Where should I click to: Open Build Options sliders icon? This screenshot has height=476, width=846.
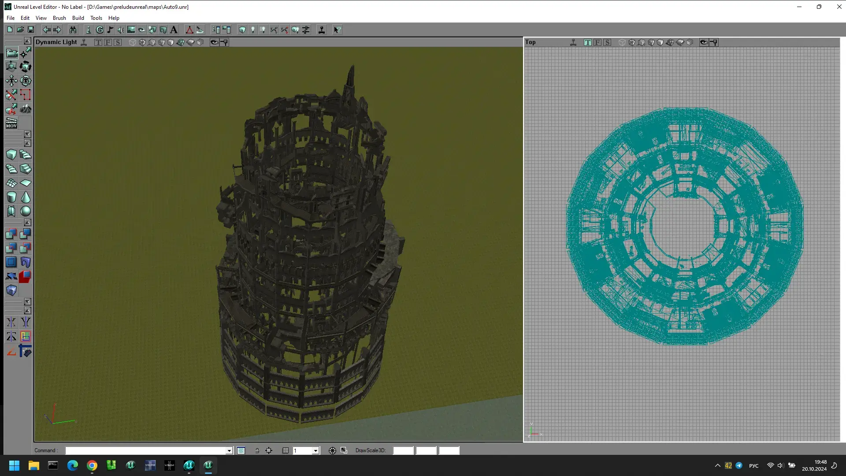click(306, 30)
